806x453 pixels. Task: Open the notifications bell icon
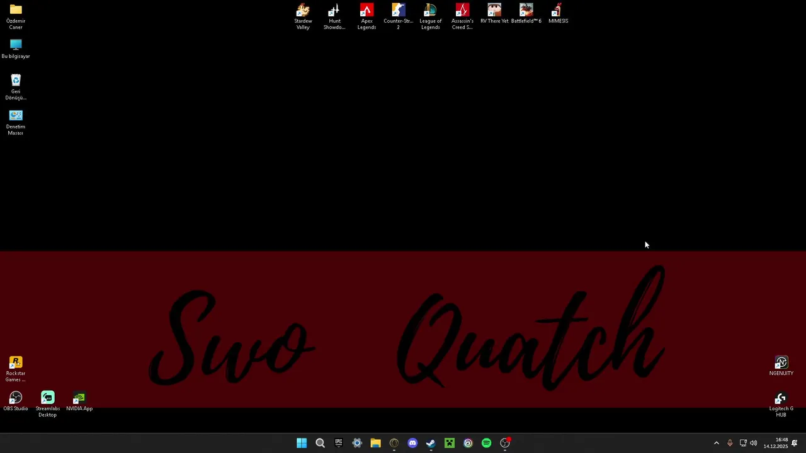coord(795,443)
